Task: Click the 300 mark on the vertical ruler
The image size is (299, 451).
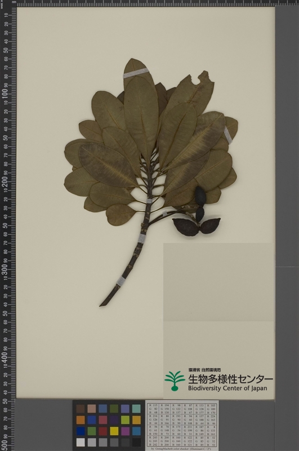Action: click(x=5, y=269)
